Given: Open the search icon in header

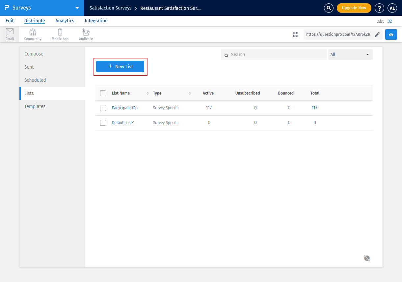Looking at the screenshot, I should click(x=329, y=8).
